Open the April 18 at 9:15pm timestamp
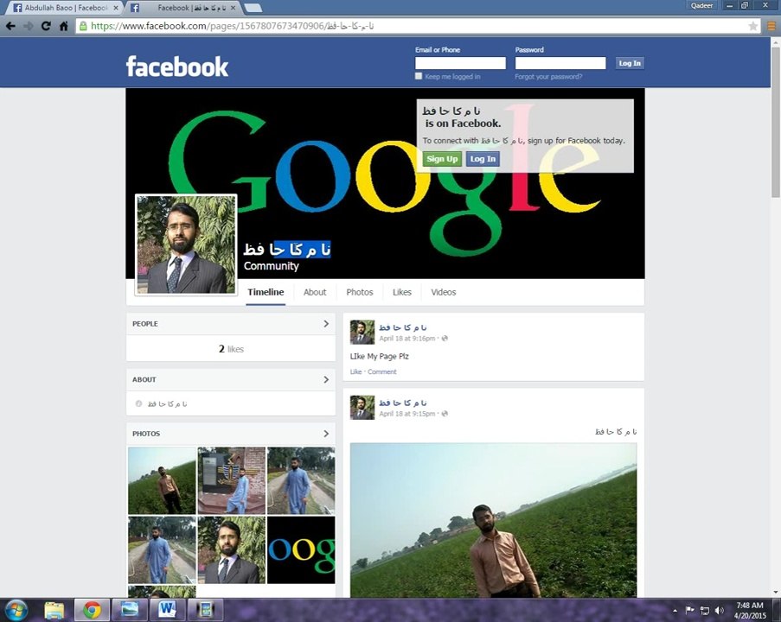 pyautogui.click(x=407, y=414)
